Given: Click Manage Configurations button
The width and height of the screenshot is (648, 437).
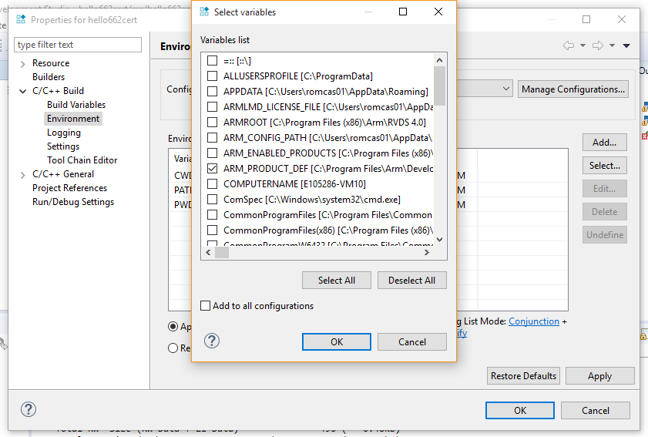Looking at the screenshot, I should click(x=572, y=89).
